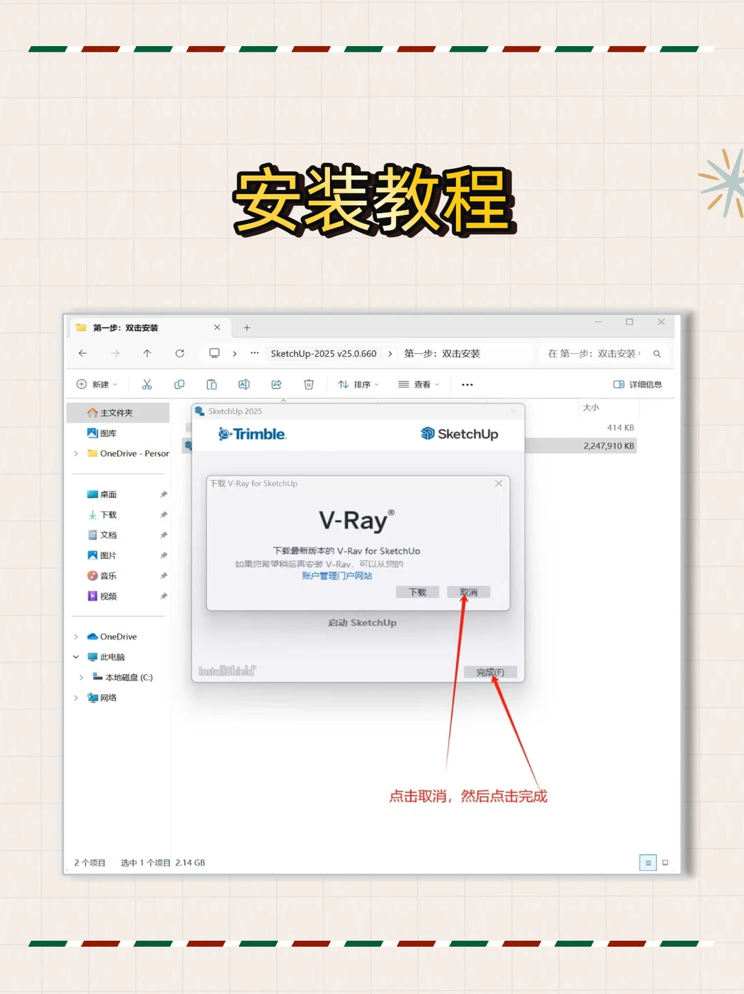The height and width of the screenshot is (994, 744).
Task: Click the Paste icon in the toolbar
Action: (211, 384)
